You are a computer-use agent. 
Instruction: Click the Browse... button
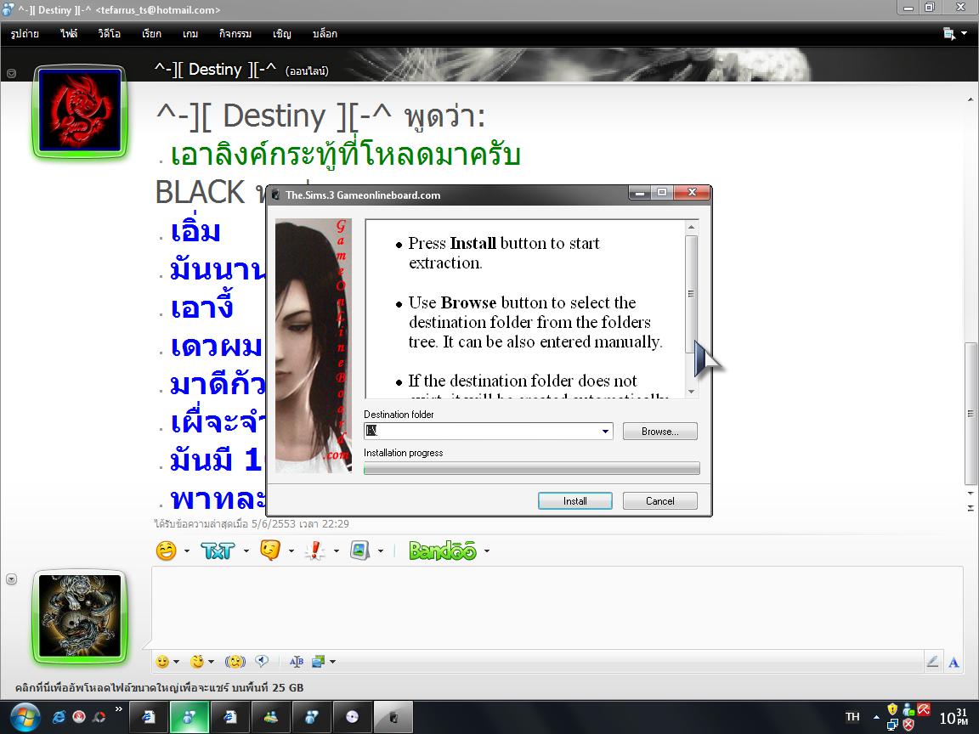tap(660, 432)
